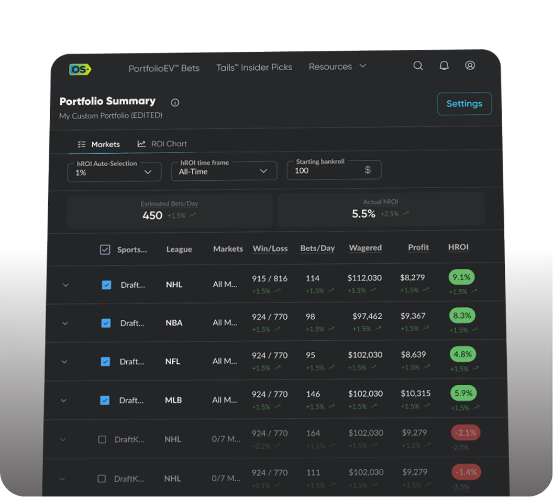553x497 pixels.
Task: Switch to the ROI Chart tab
Action: click(162, 144)
